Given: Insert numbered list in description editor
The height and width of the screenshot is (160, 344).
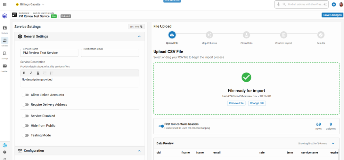Looking at the screenshot, I should tap(52, 73).
